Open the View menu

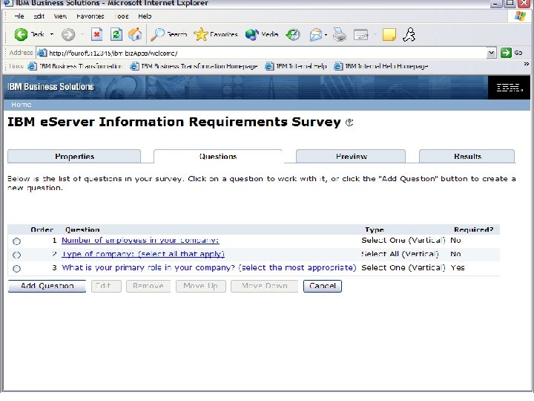[60, 16]
